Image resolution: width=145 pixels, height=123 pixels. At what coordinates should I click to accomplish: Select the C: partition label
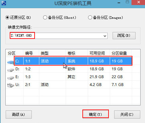pos(17,61)
